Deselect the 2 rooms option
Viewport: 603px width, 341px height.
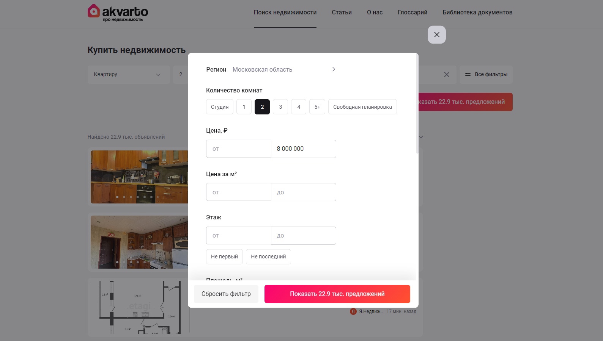[262, 107]
